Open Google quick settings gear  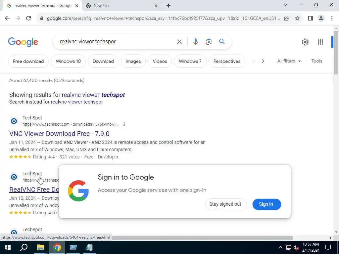point(305,42)
